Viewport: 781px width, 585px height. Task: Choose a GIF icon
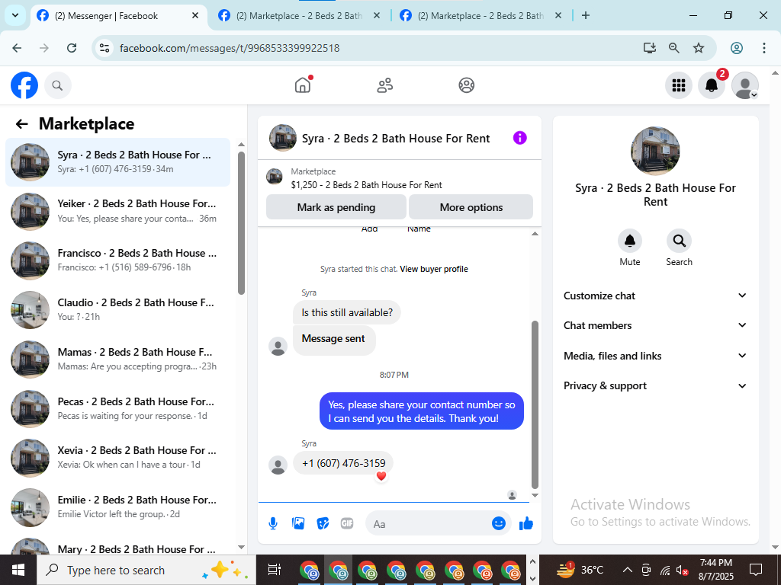point(347,523)
